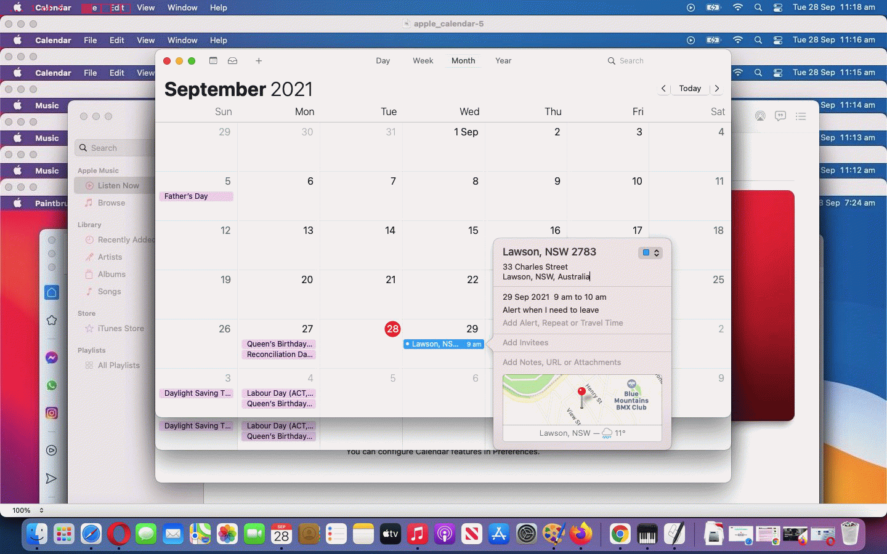Click the Today button
The height and width of the screenshot is (554, 887).
pos(690,89)
